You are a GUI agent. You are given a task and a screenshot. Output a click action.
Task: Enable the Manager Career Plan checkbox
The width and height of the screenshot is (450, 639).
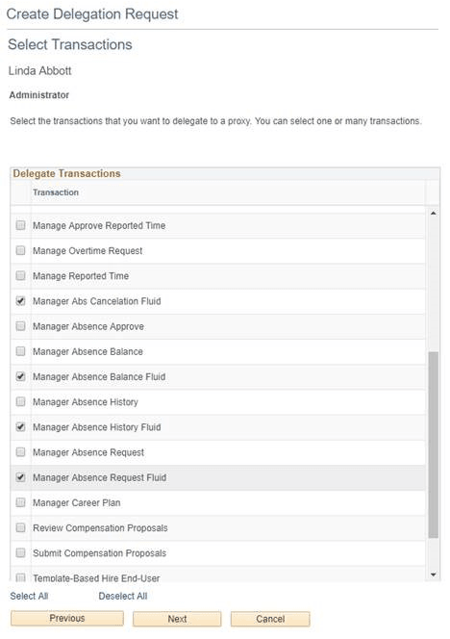click(x=20, y=502)
